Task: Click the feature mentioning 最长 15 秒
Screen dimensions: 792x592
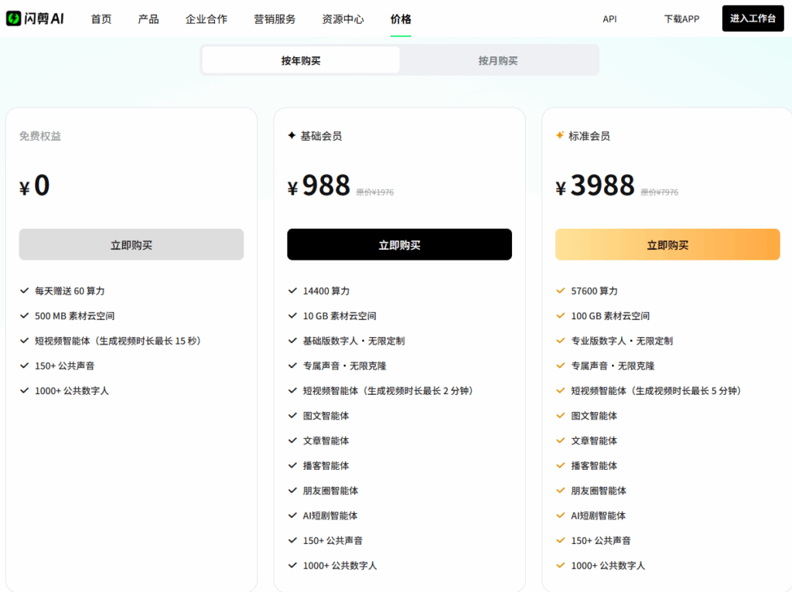Action: [120, 341]
